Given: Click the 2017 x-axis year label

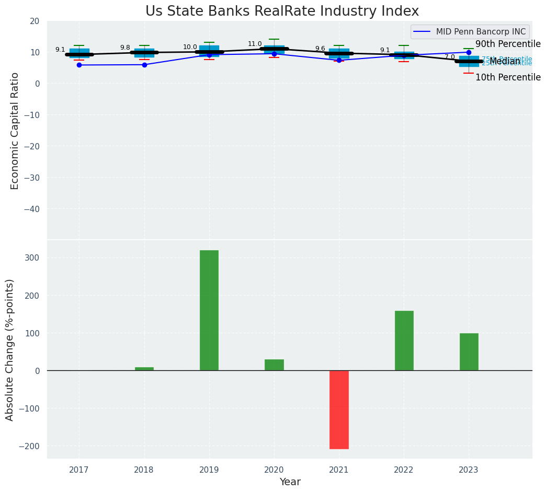Looking at the screenshot, I should coord(79,470).
